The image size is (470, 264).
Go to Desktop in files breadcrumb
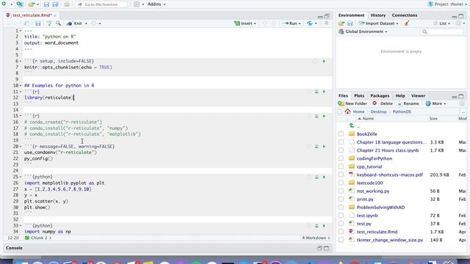pyautogui.click(x=378, y=111)
